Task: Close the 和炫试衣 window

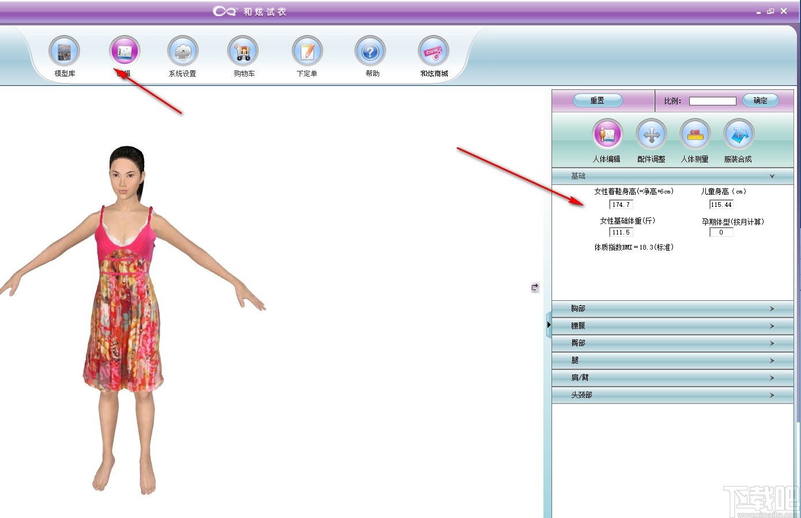Action: pos(784,11)
